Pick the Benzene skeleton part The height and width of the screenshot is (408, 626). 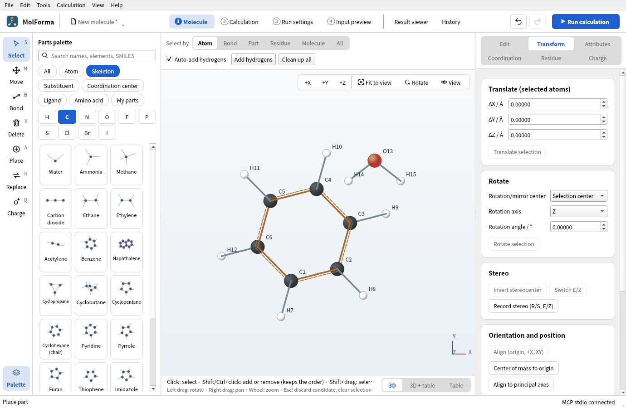pos(91,252)
